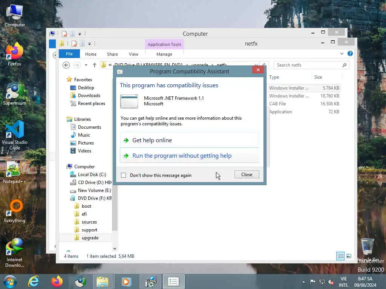Viewport: 386px width, 289px height.
Task: Switch to File Explorer on the taskbar
Action: coord(103,281)
